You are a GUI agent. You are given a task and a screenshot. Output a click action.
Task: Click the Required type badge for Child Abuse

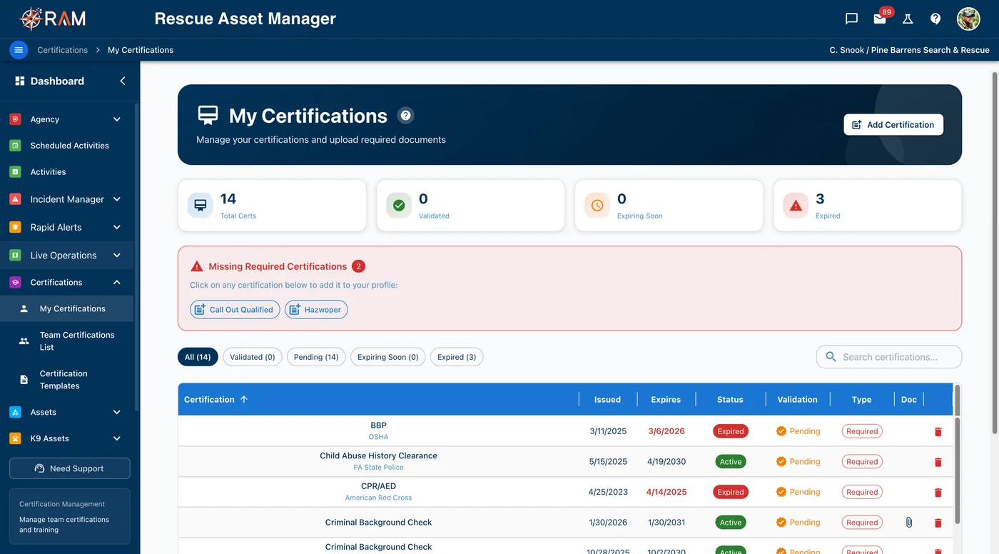[x=862, y=461]
